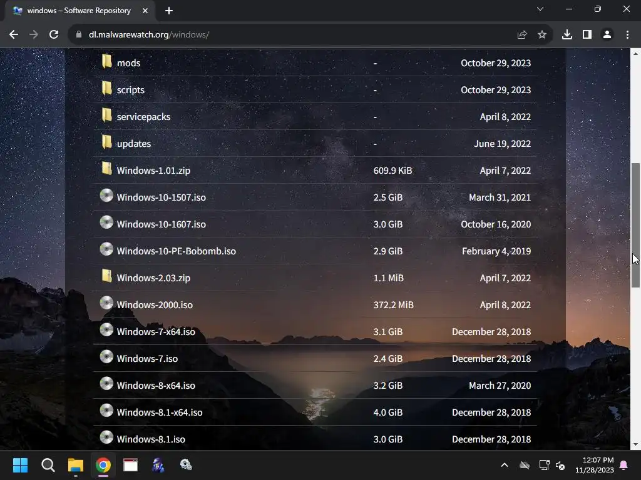
Task: Open taskbar Search
Action: coord(48,465)
